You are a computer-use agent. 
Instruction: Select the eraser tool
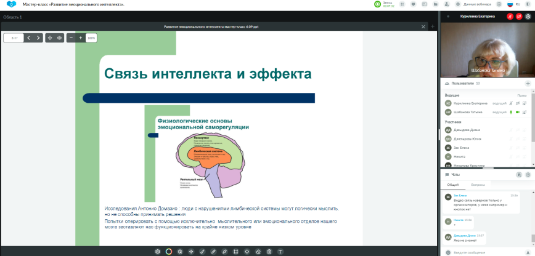click(258, 251)
